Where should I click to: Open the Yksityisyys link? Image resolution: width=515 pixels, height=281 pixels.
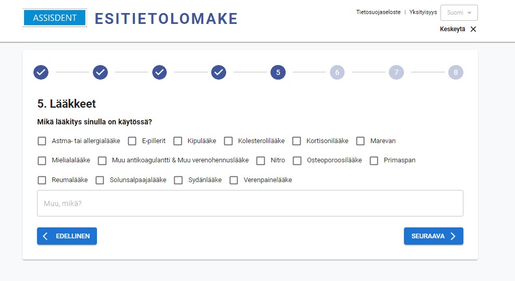tap(423, 12)
